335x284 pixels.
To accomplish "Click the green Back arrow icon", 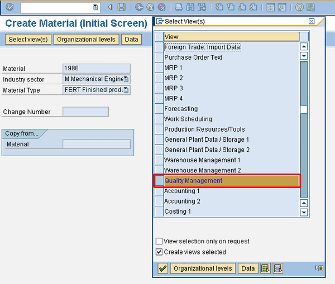I will click(x=139, y=7).
